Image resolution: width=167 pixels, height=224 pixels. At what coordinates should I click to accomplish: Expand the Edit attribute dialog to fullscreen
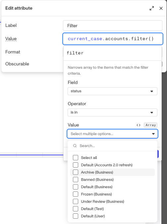pos(152,8)
